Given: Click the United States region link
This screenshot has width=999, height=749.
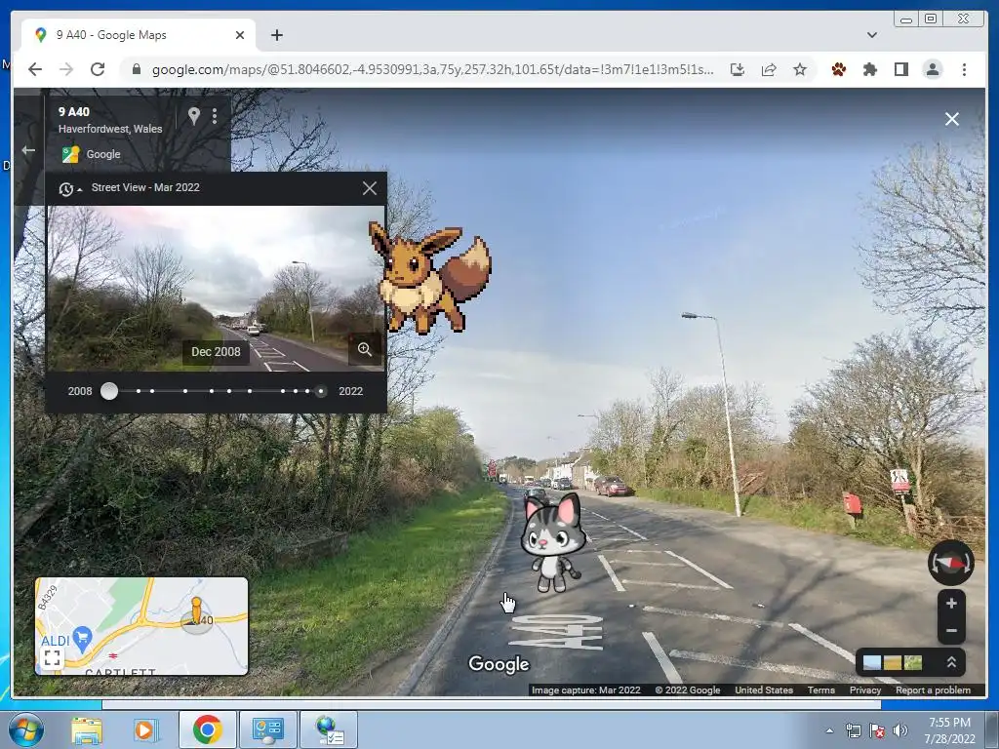Looking at the screenshot, I should pos(764,690).
